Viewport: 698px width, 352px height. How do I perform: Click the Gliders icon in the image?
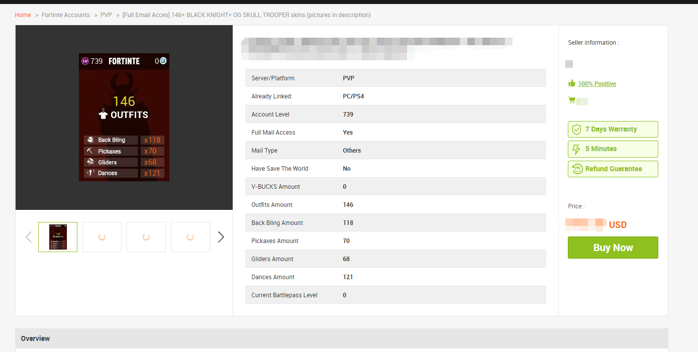90,162
